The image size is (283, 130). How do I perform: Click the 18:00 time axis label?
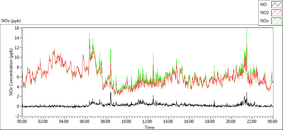point(210,122)
